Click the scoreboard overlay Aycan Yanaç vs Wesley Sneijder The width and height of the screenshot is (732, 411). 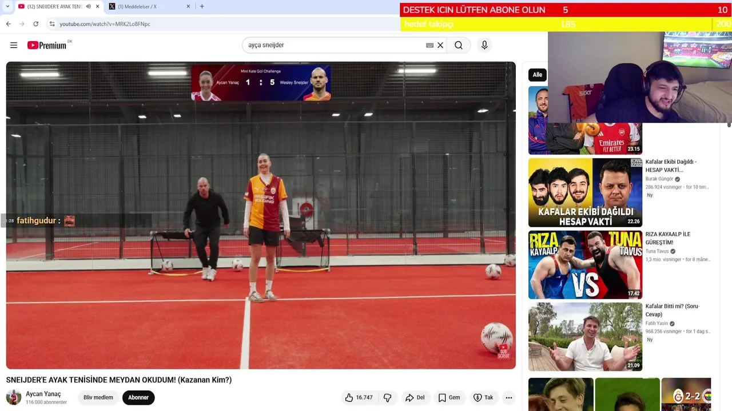pyautogui.click(x=261, y=83)
